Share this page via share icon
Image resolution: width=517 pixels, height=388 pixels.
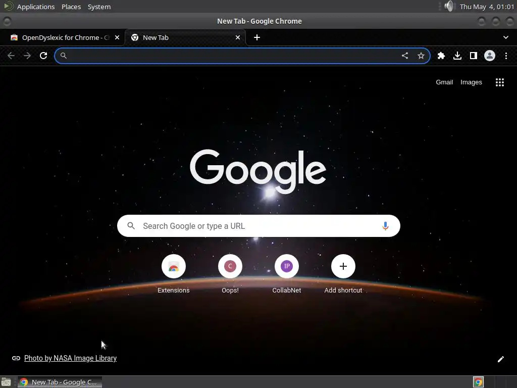pos(405,56)
